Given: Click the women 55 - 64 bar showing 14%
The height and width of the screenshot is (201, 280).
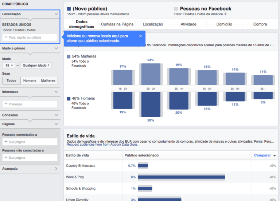Looking at the screenshot, I should tap(235, 79).
